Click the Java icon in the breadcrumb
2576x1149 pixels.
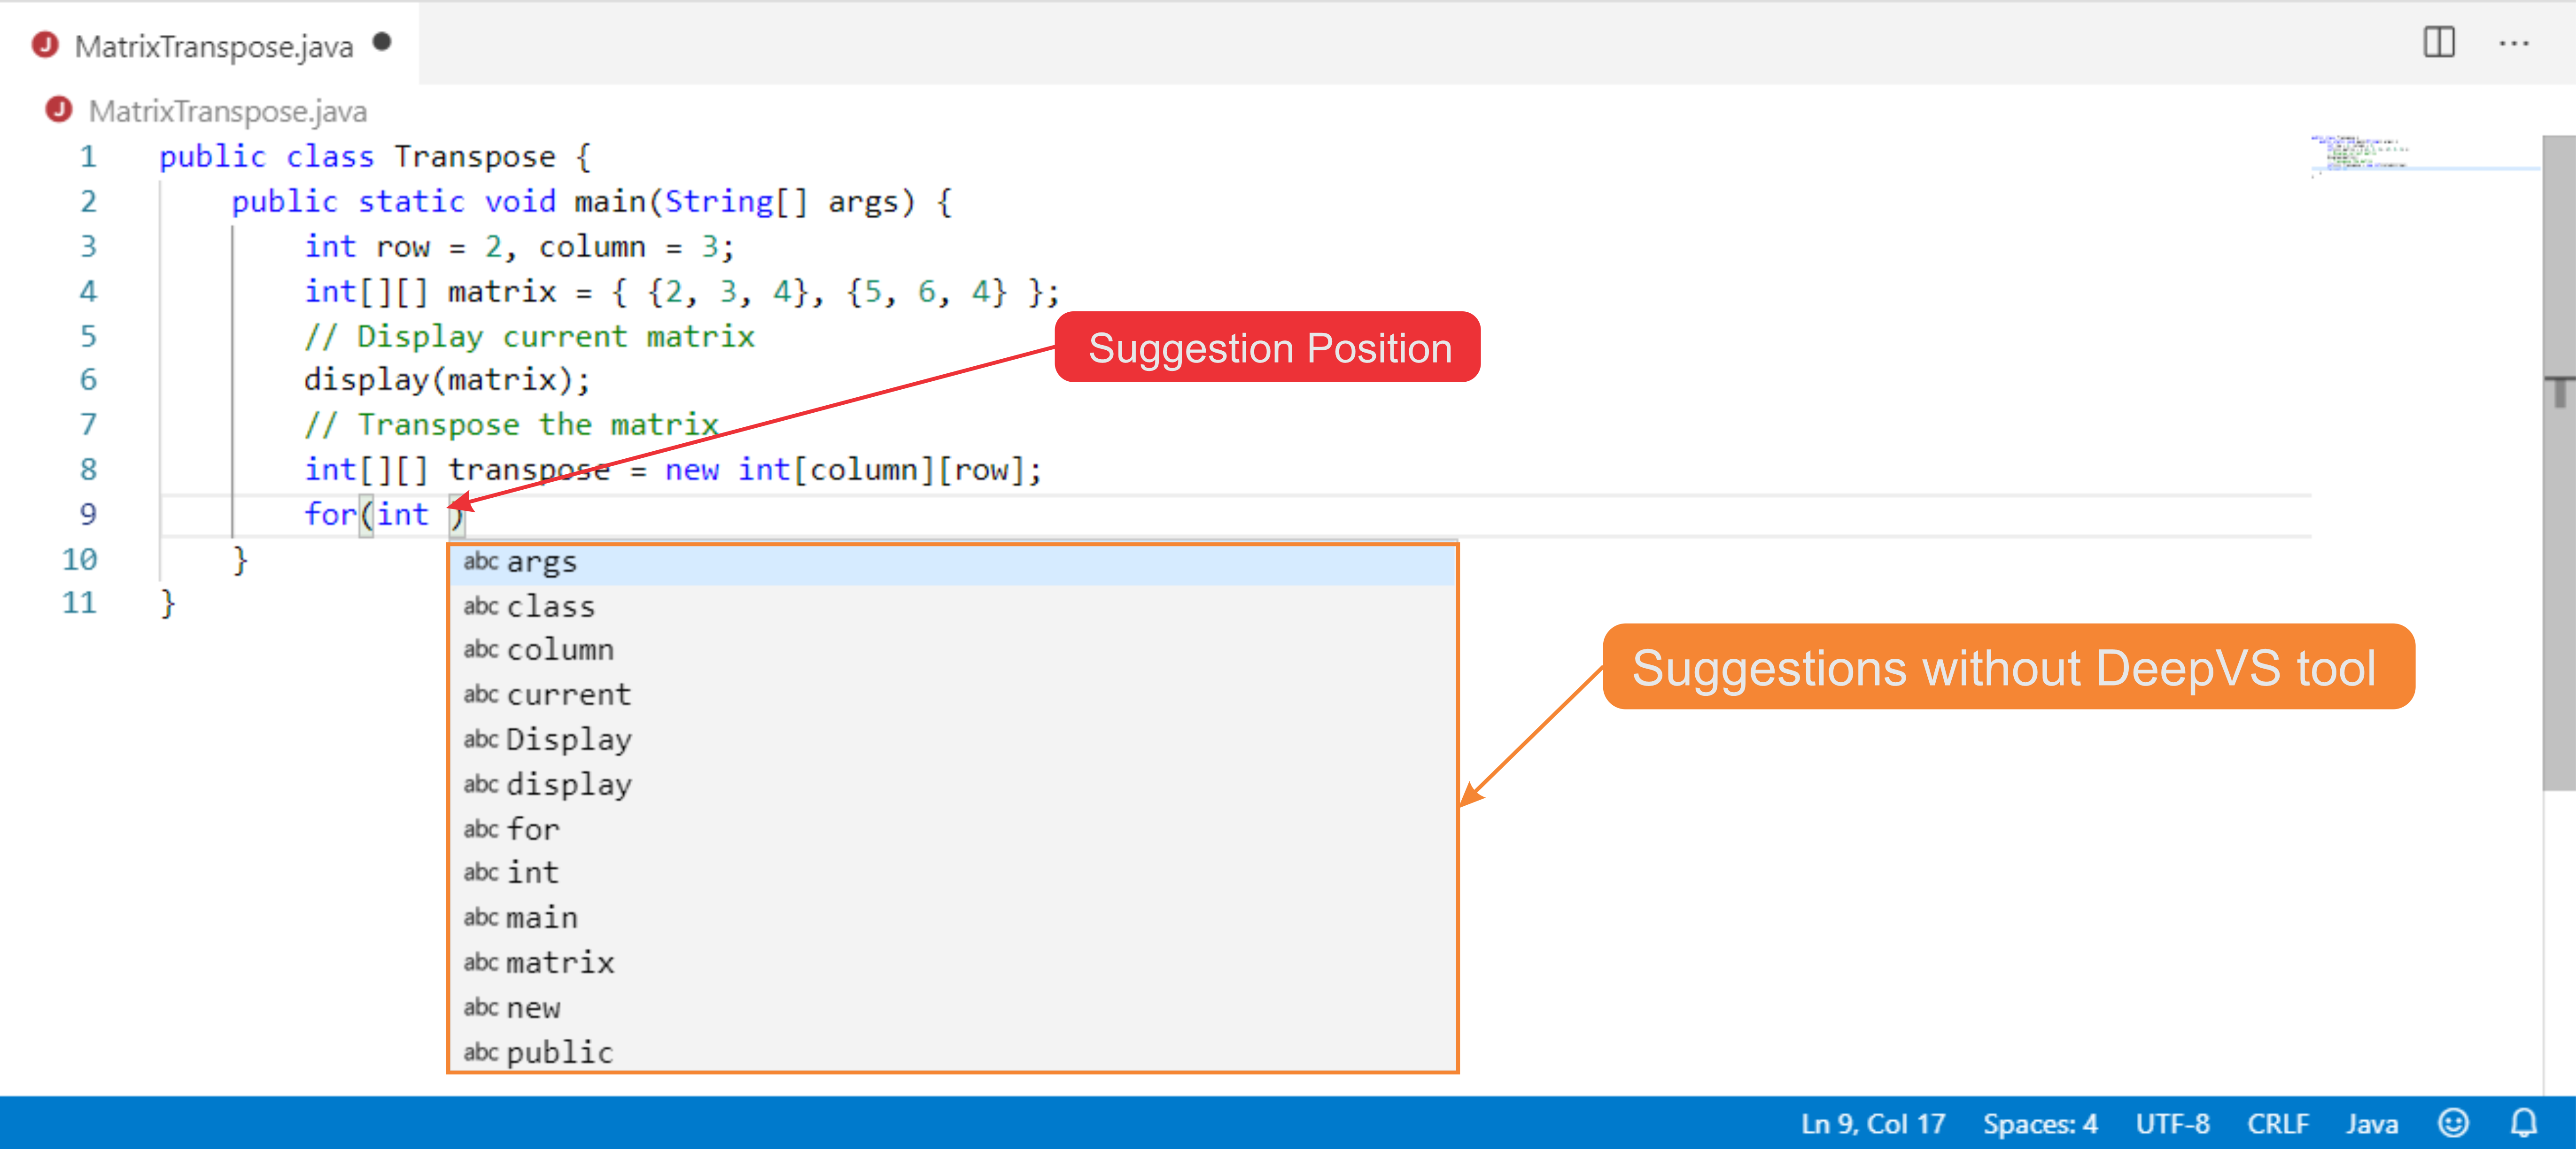[59, 109]
